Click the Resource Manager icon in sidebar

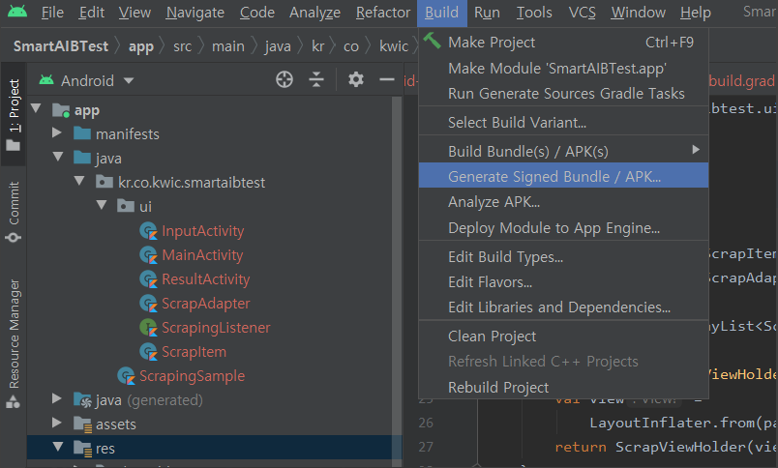[x=14, y=401]
